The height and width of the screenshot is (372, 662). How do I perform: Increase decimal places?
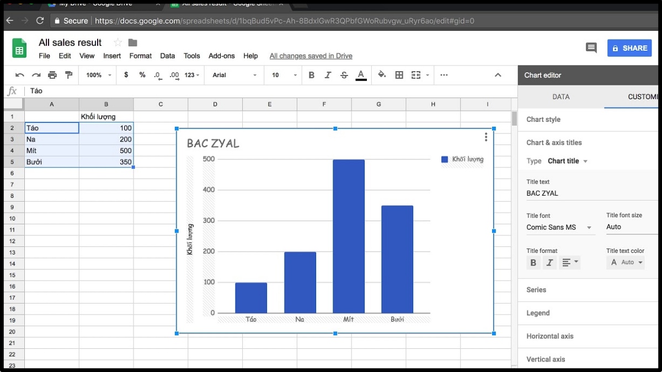tap(174, 75)
